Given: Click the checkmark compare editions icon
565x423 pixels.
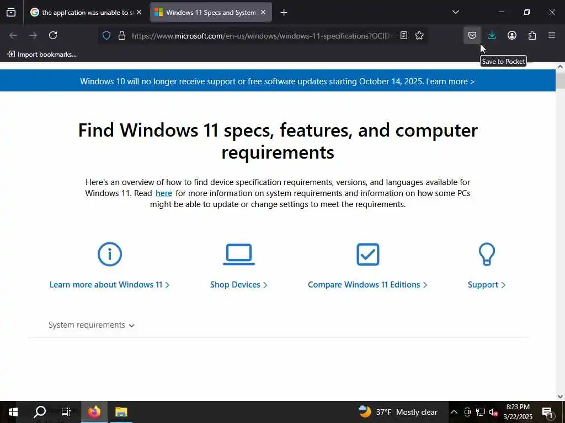Looking at the screenshot, I should tap(368, 254).
